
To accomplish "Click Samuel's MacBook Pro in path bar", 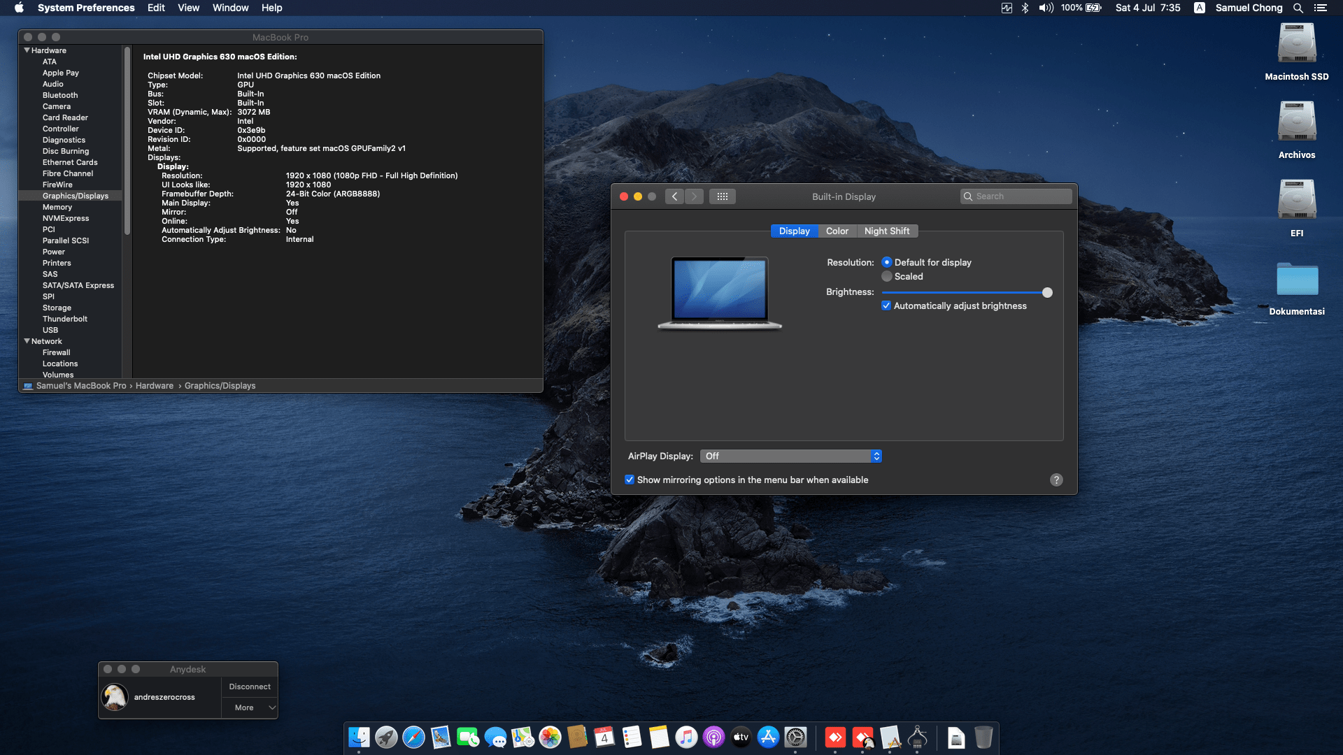I will 81,386.
